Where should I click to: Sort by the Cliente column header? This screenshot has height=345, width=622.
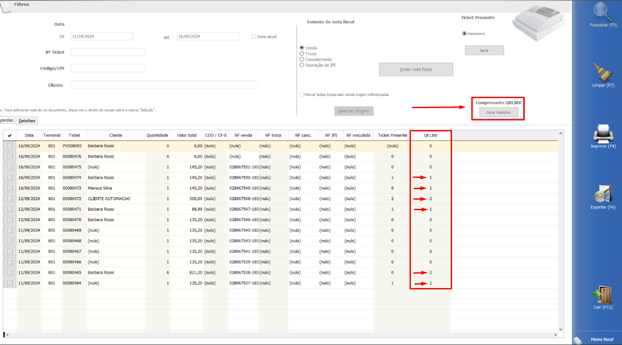(116, 135)
